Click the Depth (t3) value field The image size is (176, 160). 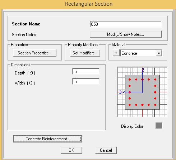coord(86,72)
